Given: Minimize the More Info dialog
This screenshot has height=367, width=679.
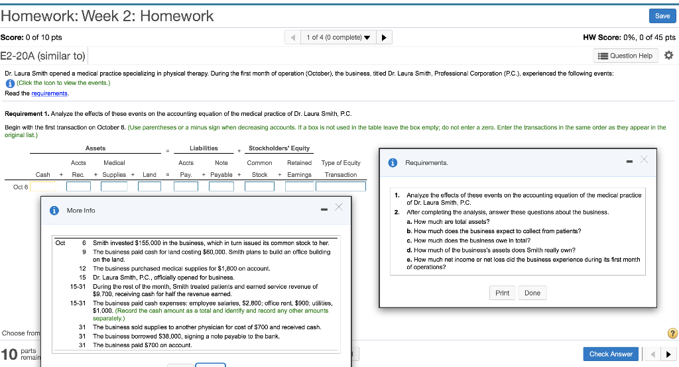Looking at the screenshot, I should click(x=324, y=209).
